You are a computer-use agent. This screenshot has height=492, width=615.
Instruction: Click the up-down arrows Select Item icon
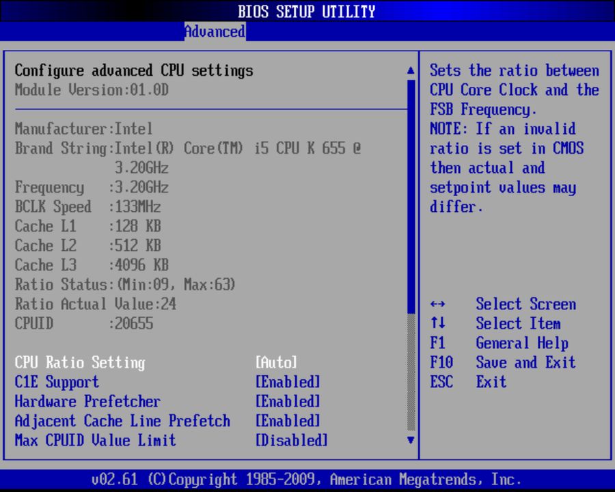pos(438,323)
